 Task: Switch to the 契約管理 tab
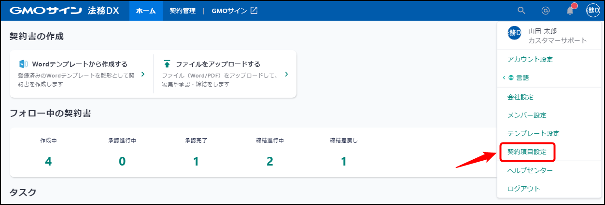183,10
